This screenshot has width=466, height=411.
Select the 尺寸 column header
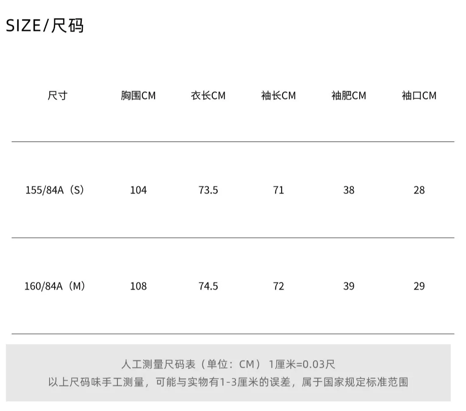(58, 96)
